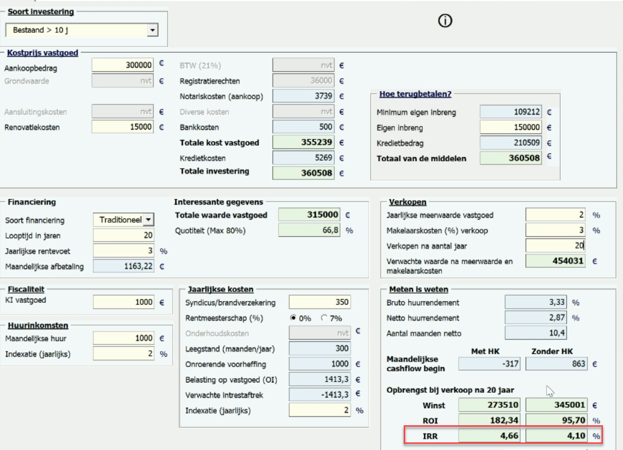Click the information icon at the top
The image size is (623, 450).
tap(445, 20)
